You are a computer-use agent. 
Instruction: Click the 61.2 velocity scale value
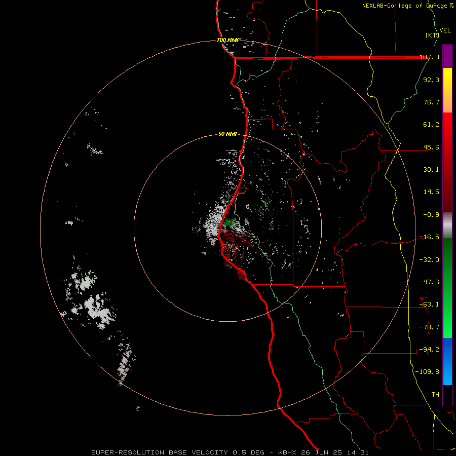431,125
